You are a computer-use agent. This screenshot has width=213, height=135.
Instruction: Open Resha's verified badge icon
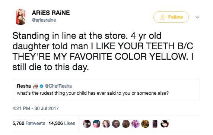click(42, 86)
